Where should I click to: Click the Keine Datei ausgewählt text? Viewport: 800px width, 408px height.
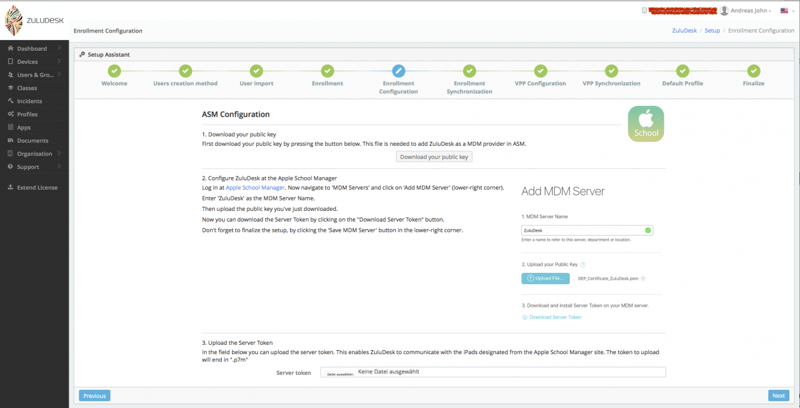coord(389,372)
